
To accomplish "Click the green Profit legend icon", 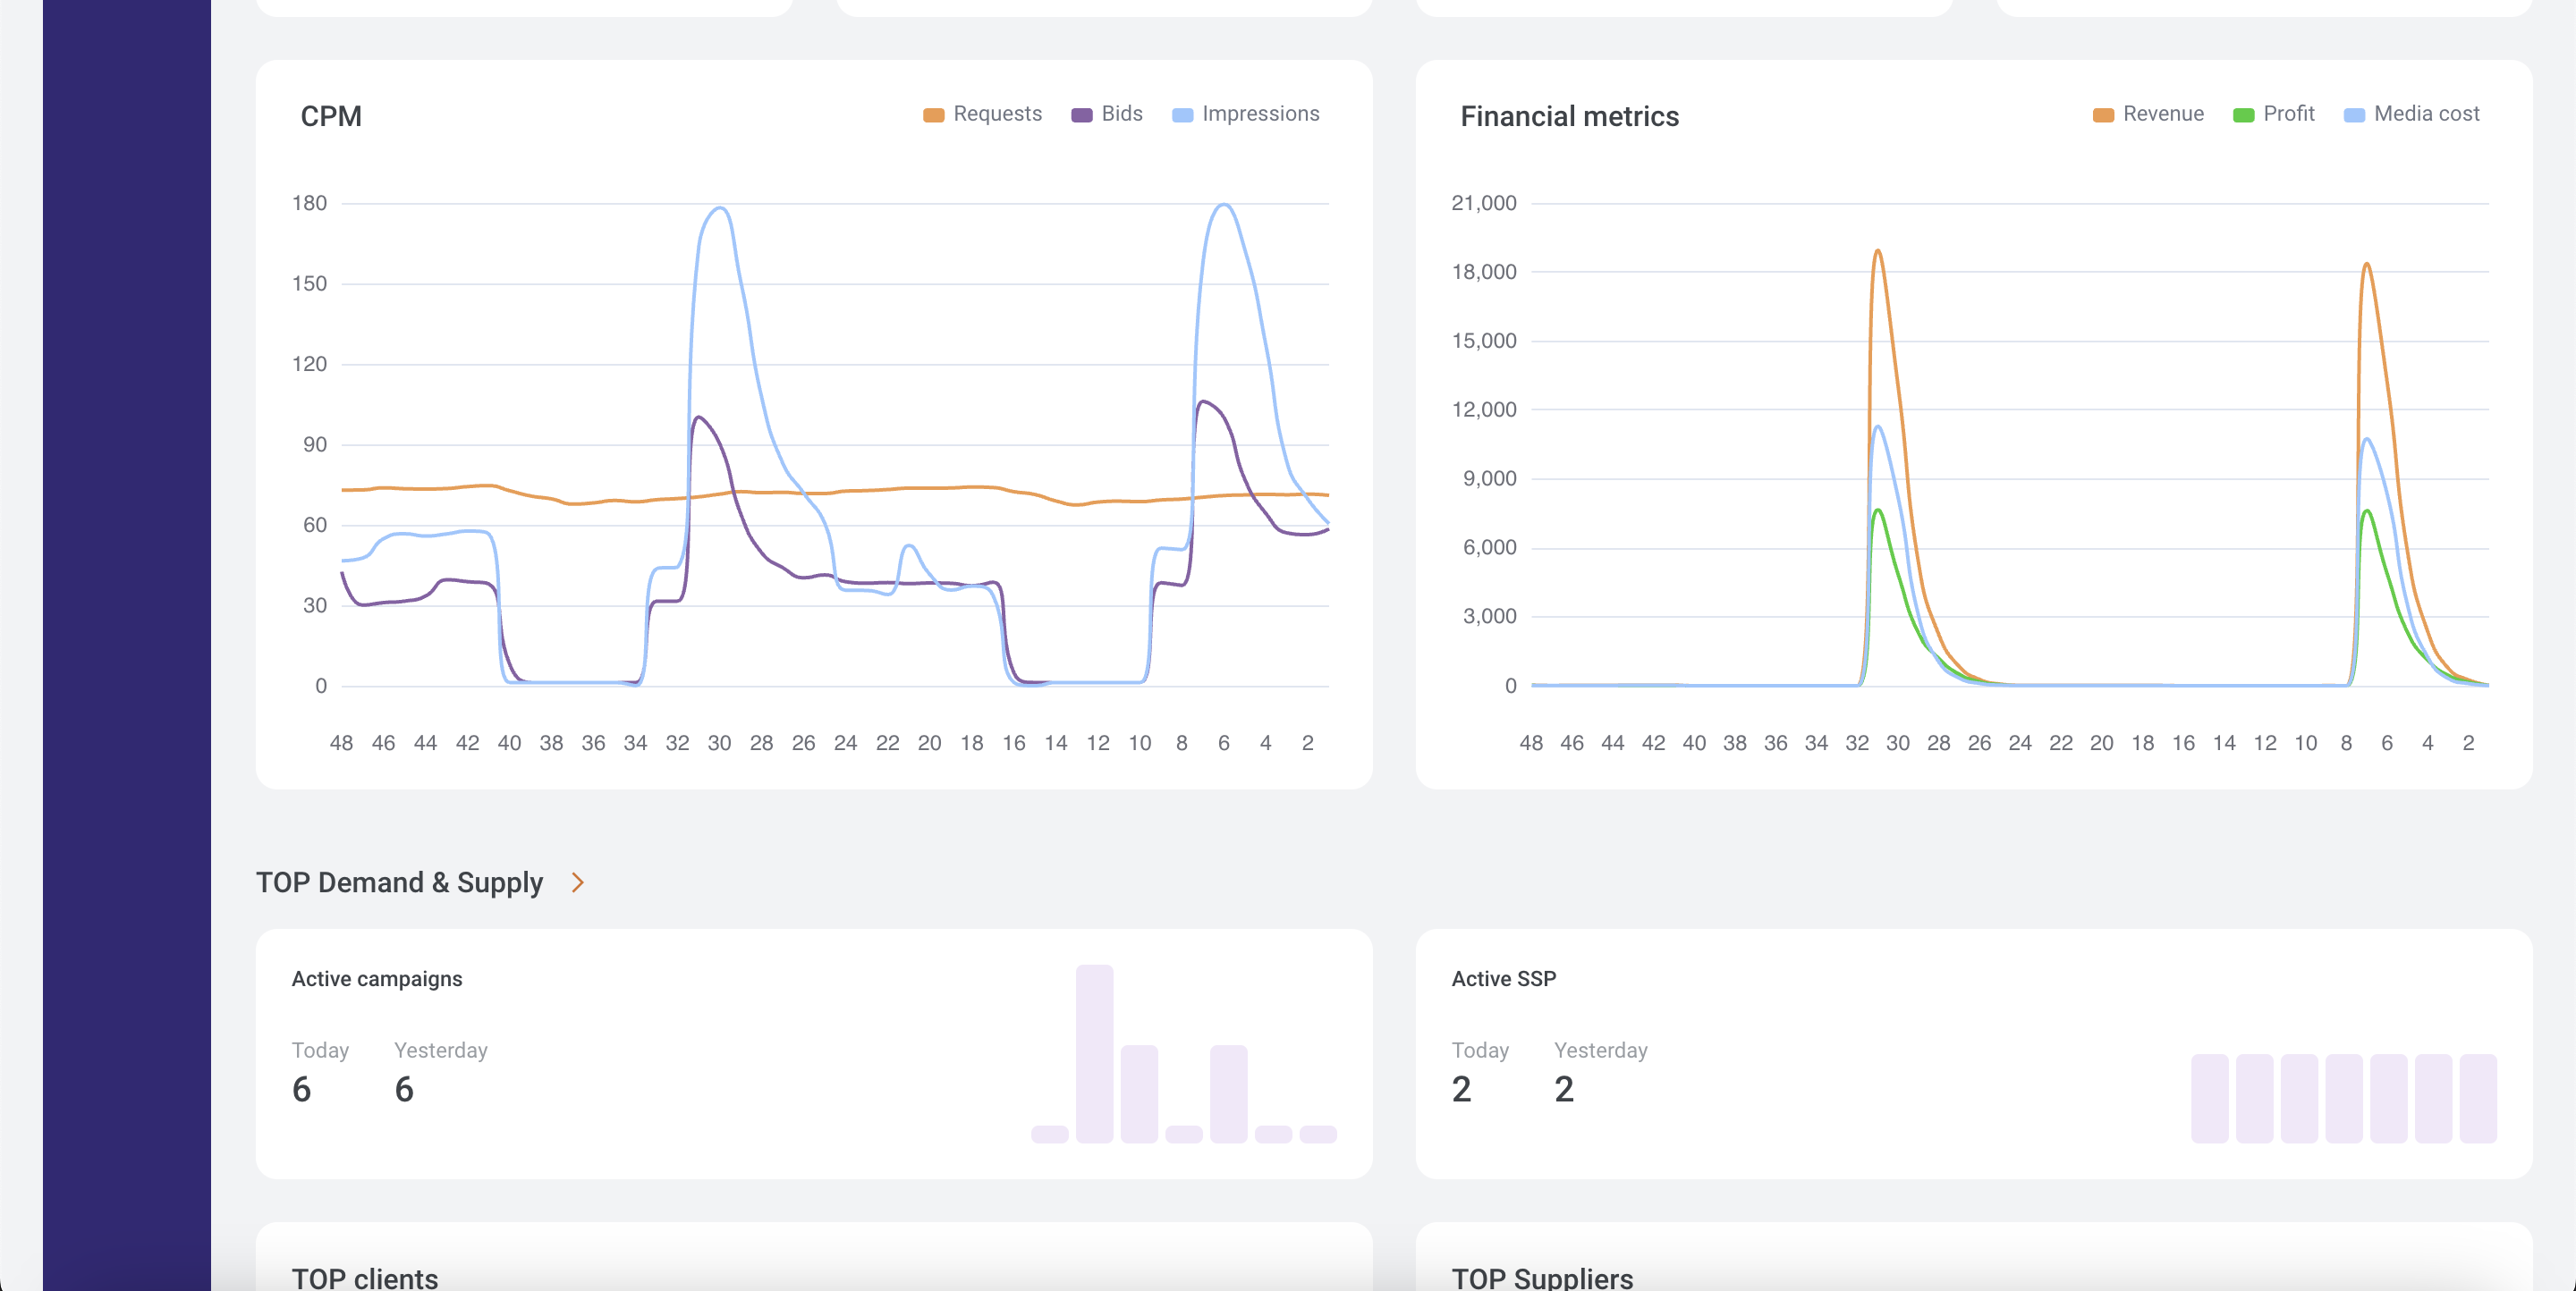I will point(2243,115).
